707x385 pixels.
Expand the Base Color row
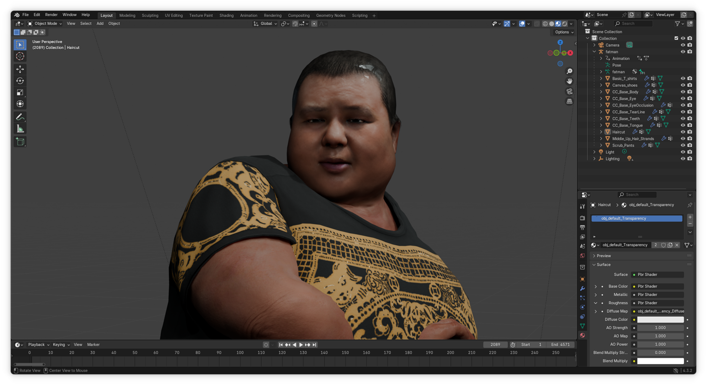tap(596, 287)
